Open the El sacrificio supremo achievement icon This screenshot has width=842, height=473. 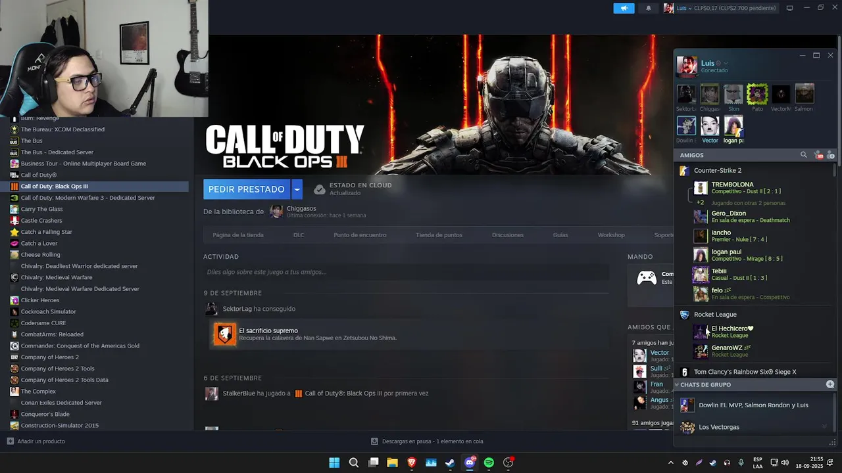click(225, 334)
